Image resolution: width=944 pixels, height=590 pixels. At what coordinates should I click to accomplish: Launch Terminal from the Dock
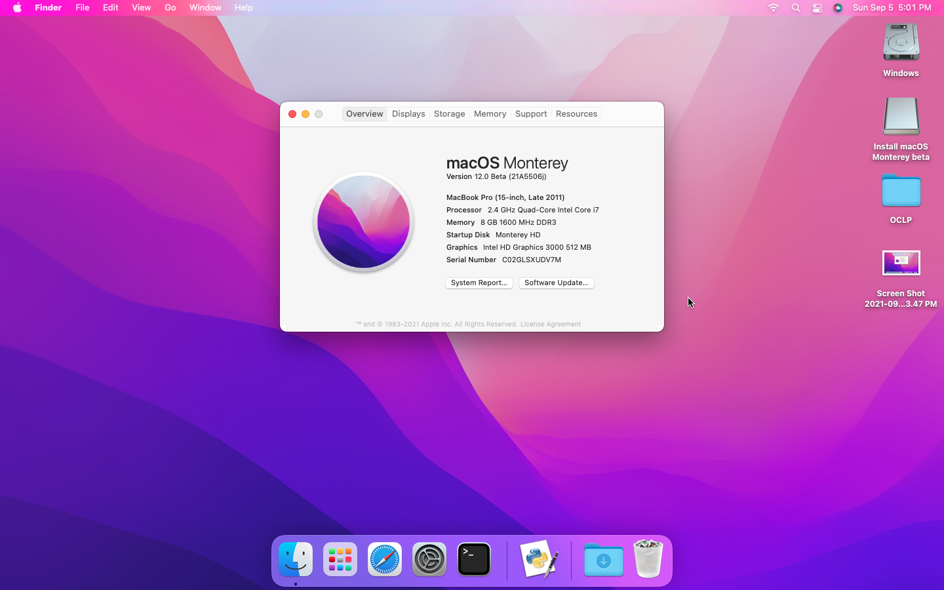click(474, 560)
